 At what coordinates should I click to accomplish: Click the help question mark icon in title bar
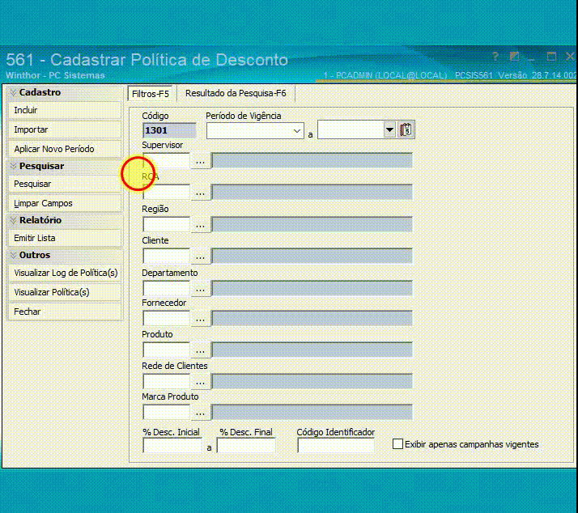coord(495,57)
